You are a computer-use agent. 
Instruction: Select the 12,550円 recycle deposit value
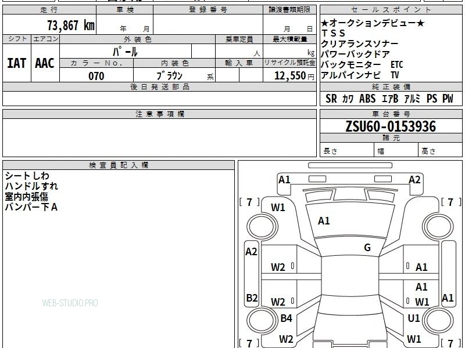click(x=294, y=76)
